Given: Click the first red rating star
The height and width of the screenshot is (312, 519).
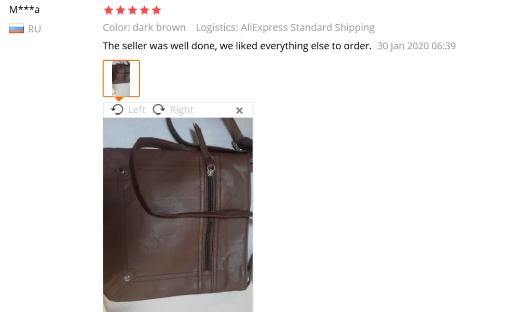Looking at the screenshot, I should pyautogui.click(x=108, y=10).
